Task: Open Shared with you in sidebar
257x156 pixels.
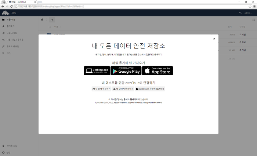Action: click(19, 33)
